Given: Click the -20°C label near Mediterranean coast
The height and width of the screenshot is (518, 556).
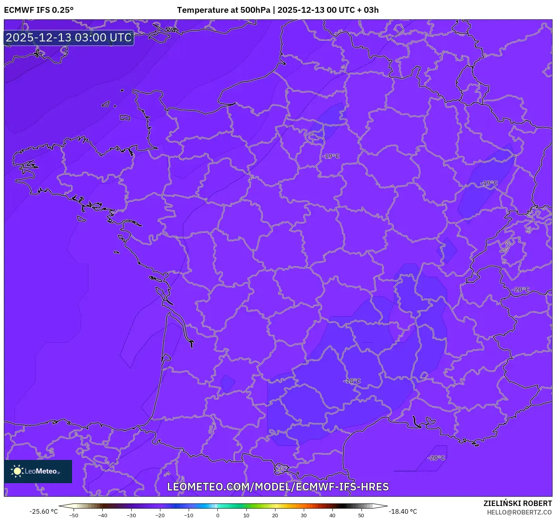Looking at the screenshot, I should 436,458.
